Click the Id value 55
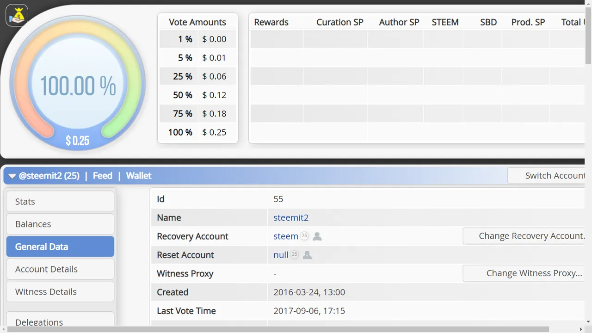The height and width of the screenshot is (333, 592). (278, 199)
